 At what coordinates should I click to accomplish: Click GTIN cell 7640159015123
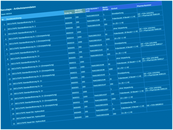pos(97,55)
